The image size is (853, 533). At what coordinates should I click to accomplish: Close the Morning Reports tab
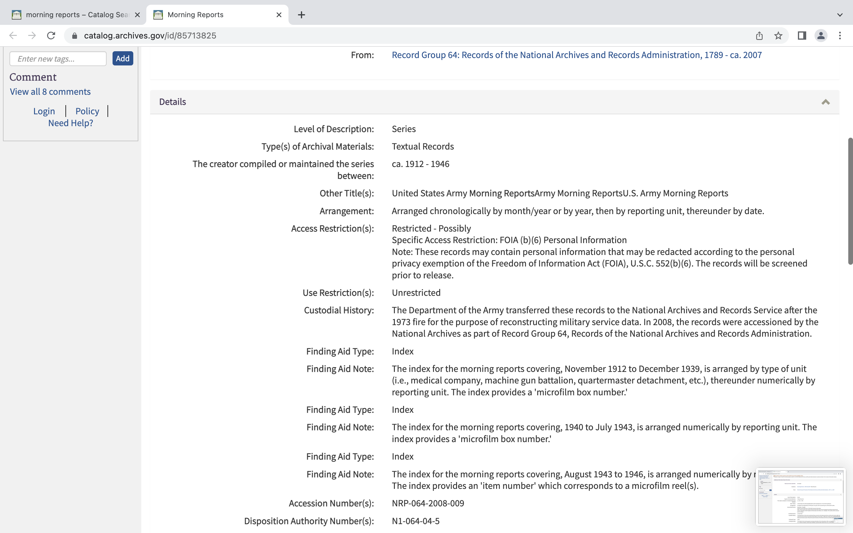(279, 15)
